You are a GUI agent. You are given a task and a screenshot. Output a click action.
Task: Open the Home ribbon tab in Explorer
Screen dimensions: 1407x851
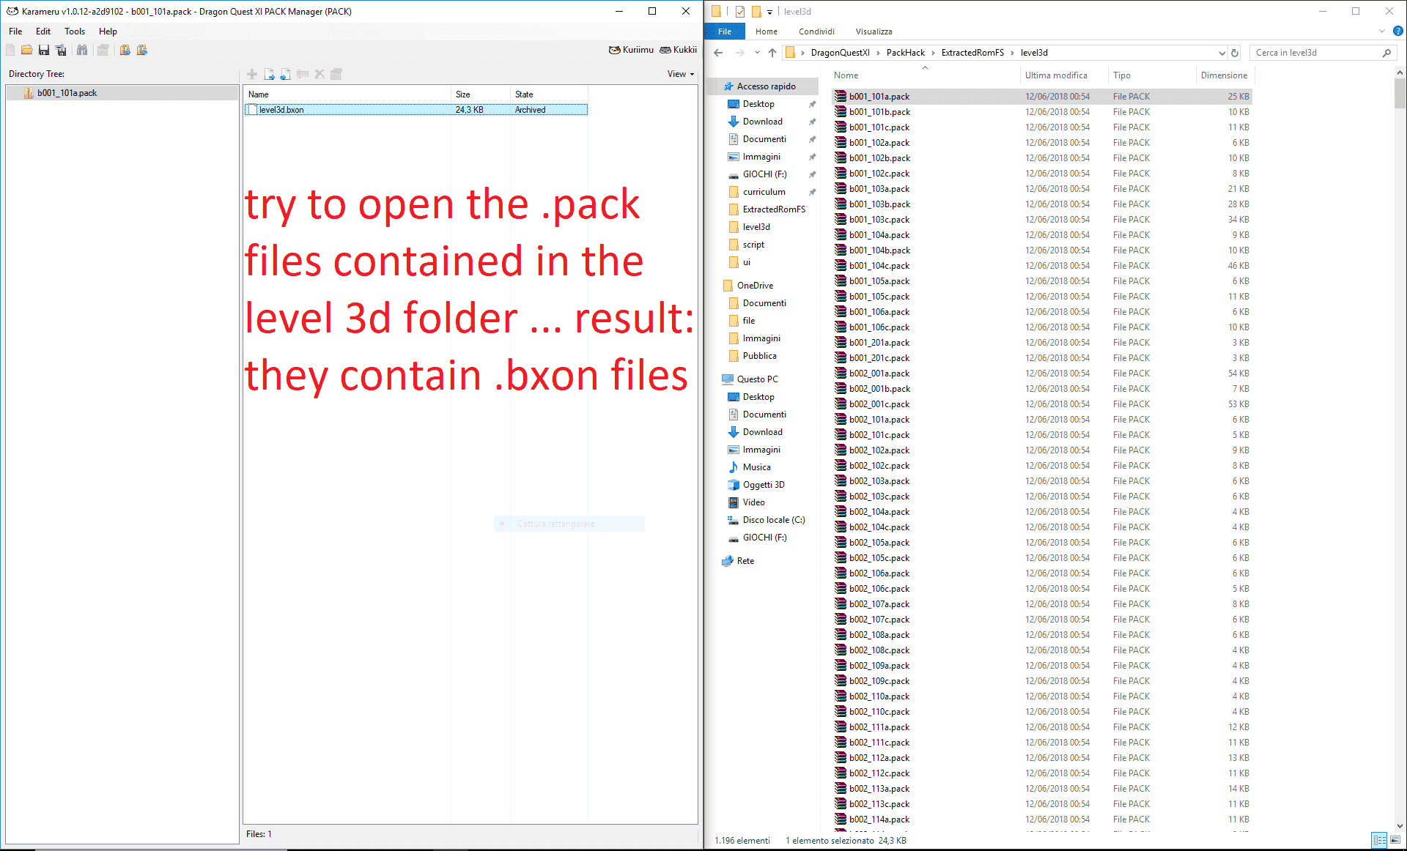click(767, 31)
